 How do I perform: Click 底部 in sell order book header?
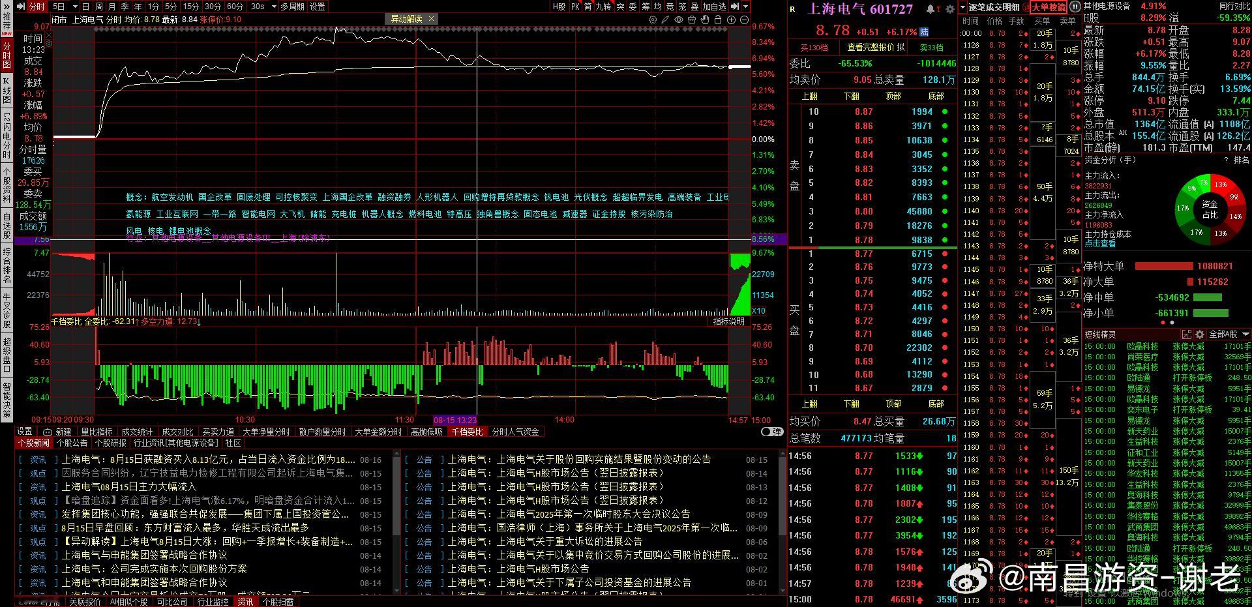(x=936, y=96)
